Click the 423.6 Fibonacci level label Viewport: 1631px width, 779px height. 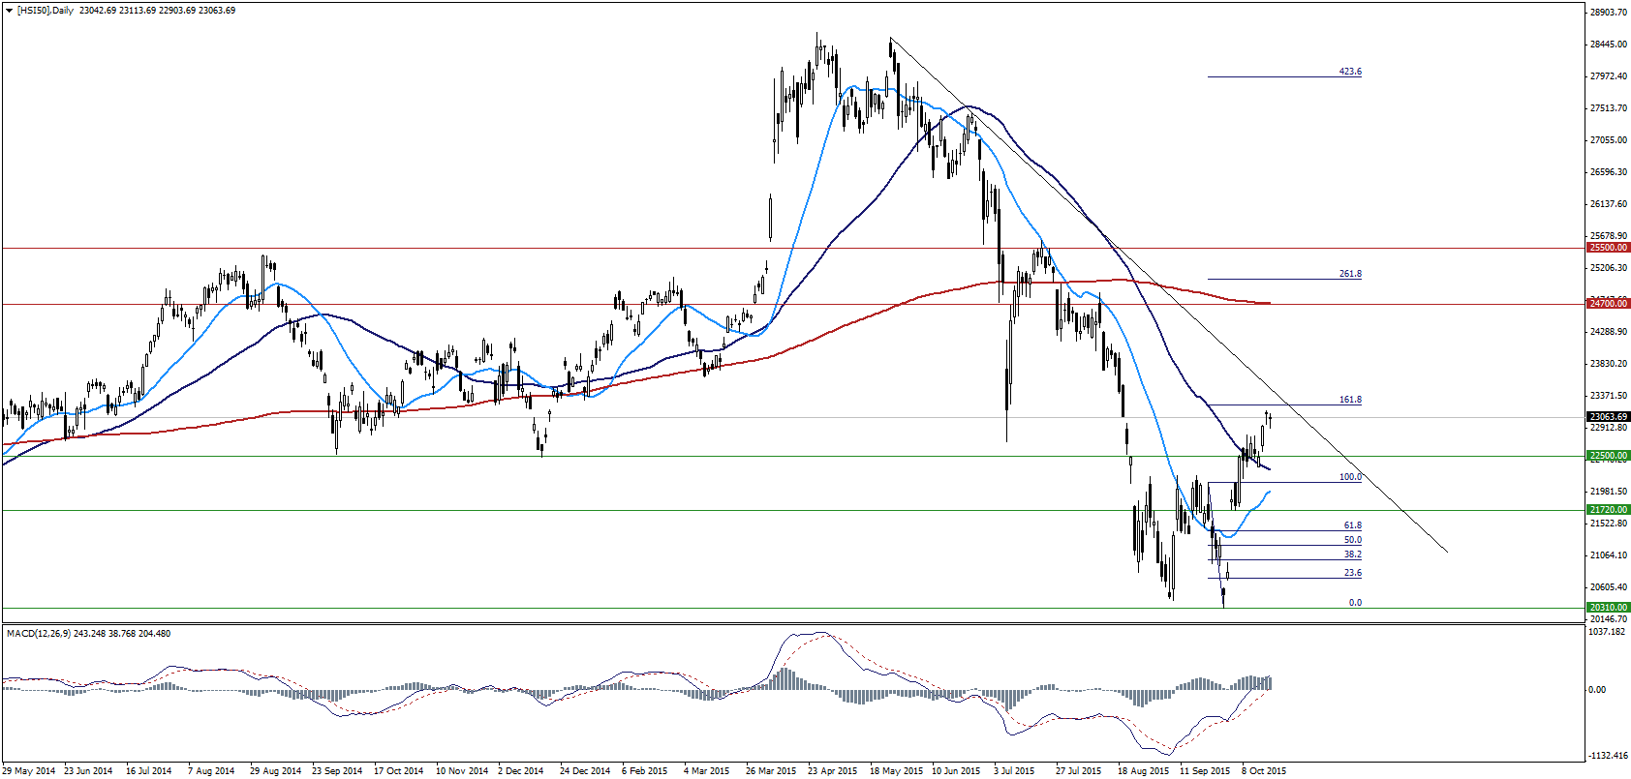tap(1350, 72)
